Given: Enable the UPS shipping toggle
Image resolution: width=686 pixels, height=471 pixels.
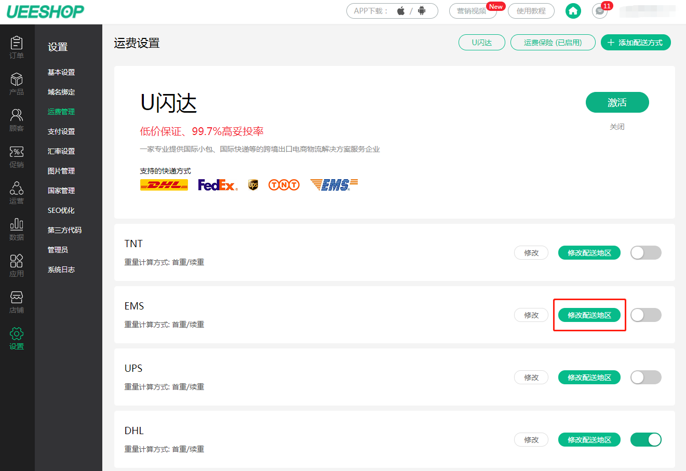Looking at the screenshot, I should 646,378.
